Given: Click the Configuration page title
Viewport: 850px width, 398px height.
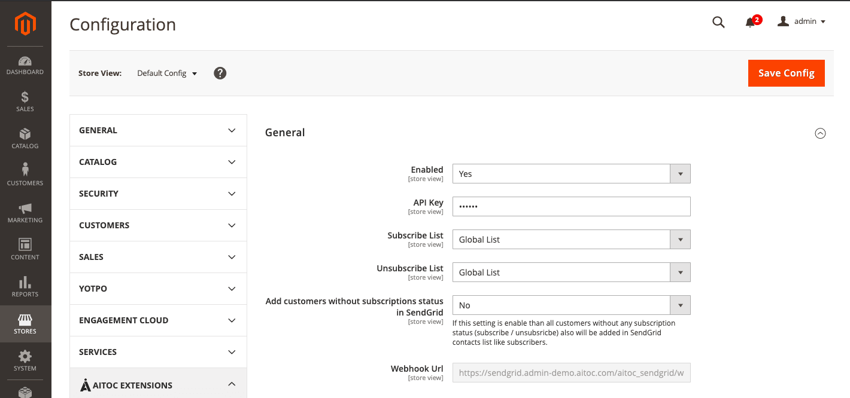Looking at the screenshot, I should point(123,25).
